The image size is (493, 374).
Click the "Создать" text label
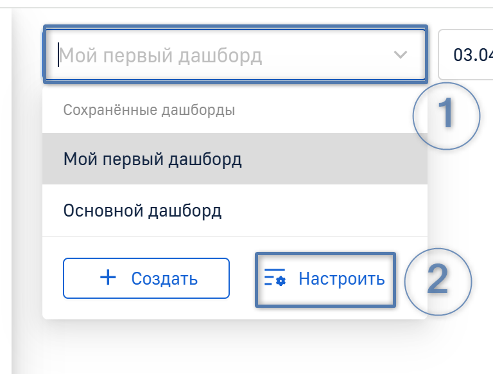click(x=164, y=279)
